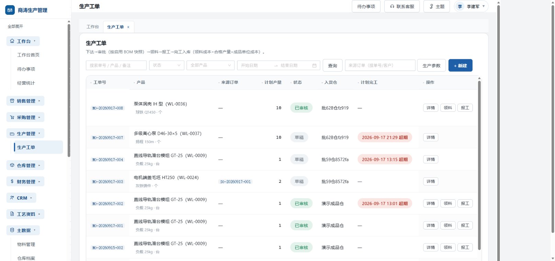Screen dimensions: 555x261
Task: Click the calendar icon in the date range
Action: (314, 66)
